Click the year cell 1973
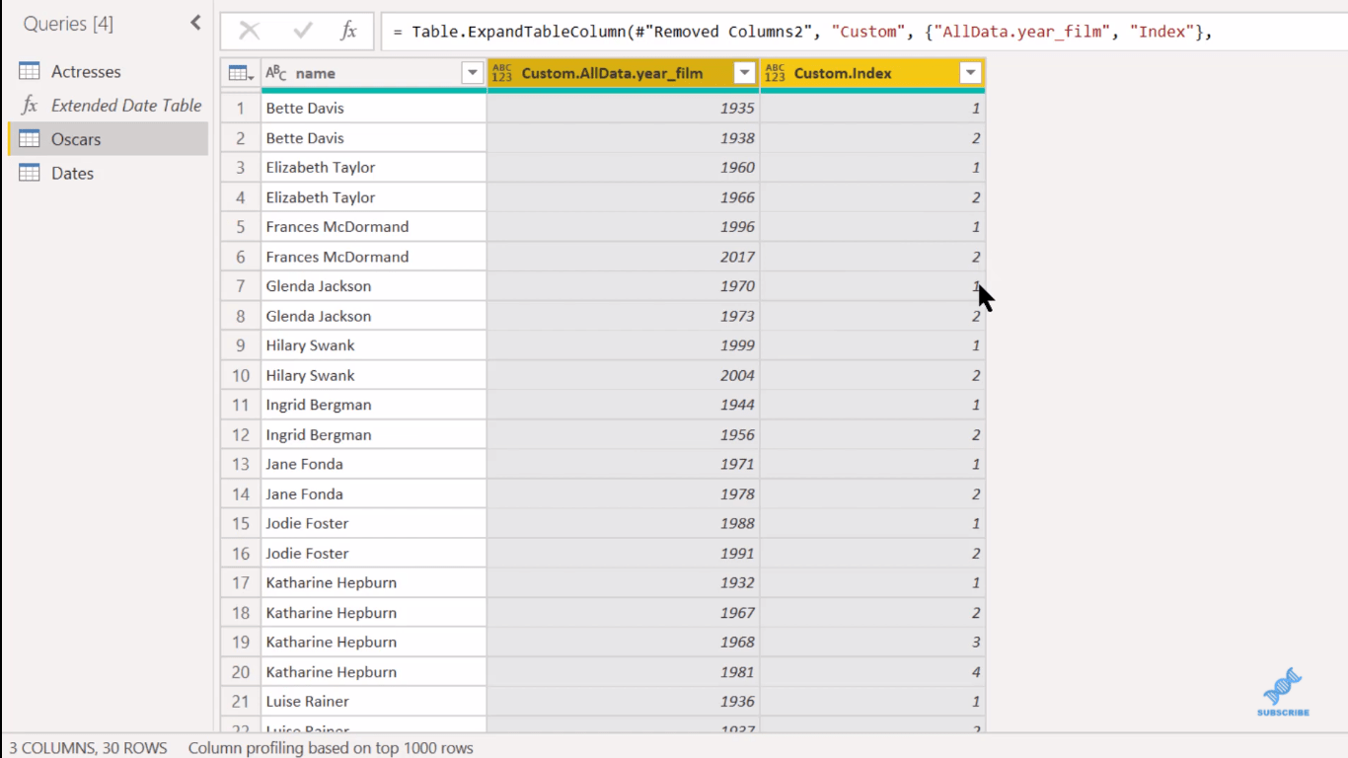 624,316
